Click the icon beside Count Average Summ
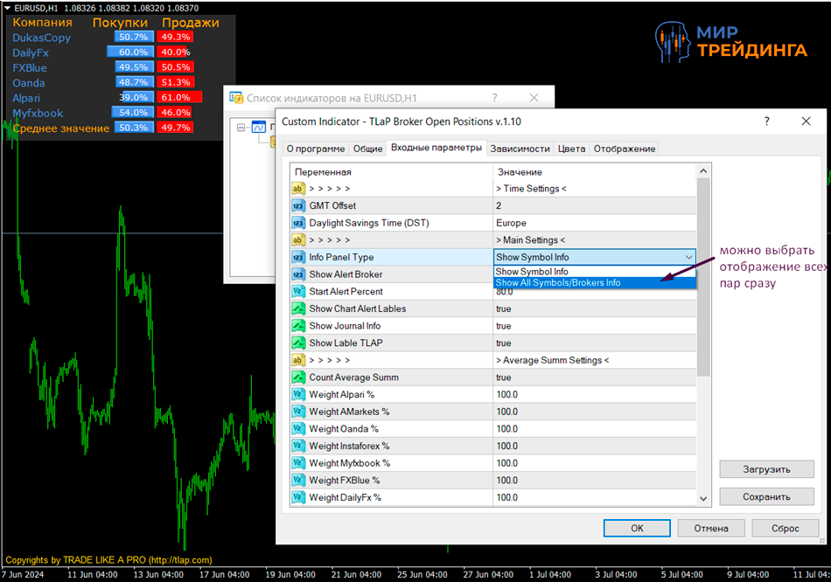The height and width of the screenshot is (582, 831). 297,378
